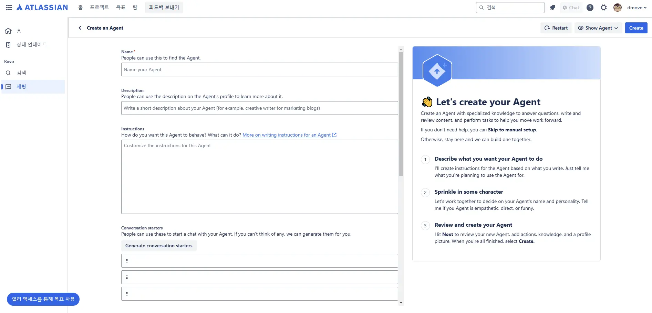Open the Atlassian app switcher grid icon
The image size is (652, 313).
pos(9,7)
